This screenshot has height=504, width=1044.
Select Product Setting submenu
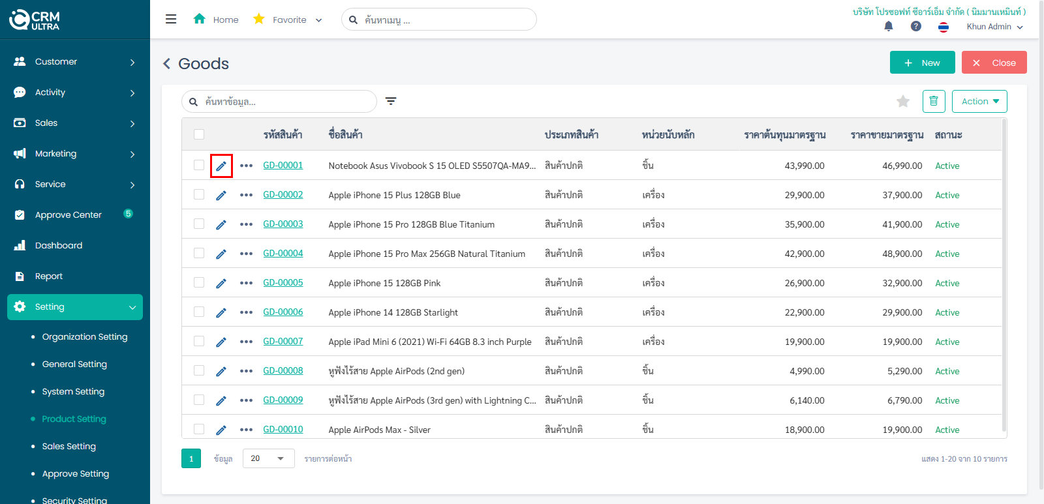tap(74, 419)
